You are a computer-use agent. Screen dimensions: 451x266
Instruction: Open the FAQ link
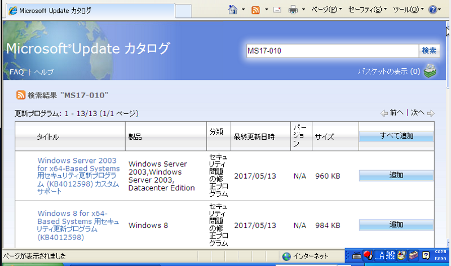(x=17, y=72)
